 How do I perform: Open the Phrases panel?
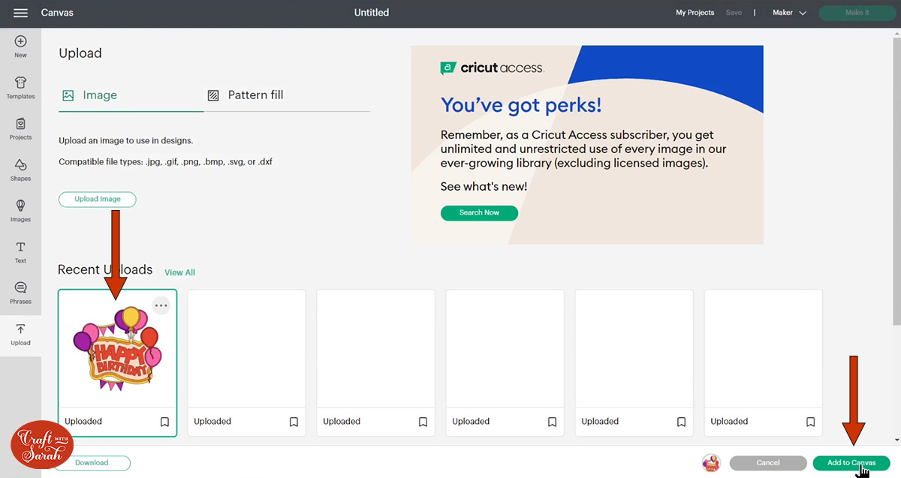click(x=20, y=293)
